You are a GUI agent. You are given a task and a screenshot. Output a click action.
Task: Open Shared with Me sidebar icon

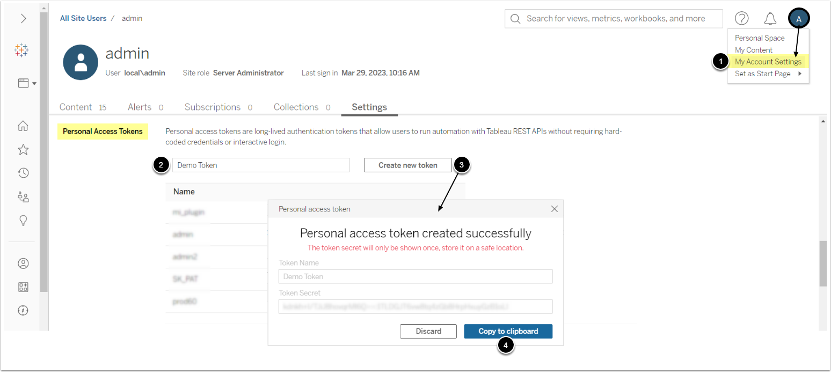[x=23, y=196]
